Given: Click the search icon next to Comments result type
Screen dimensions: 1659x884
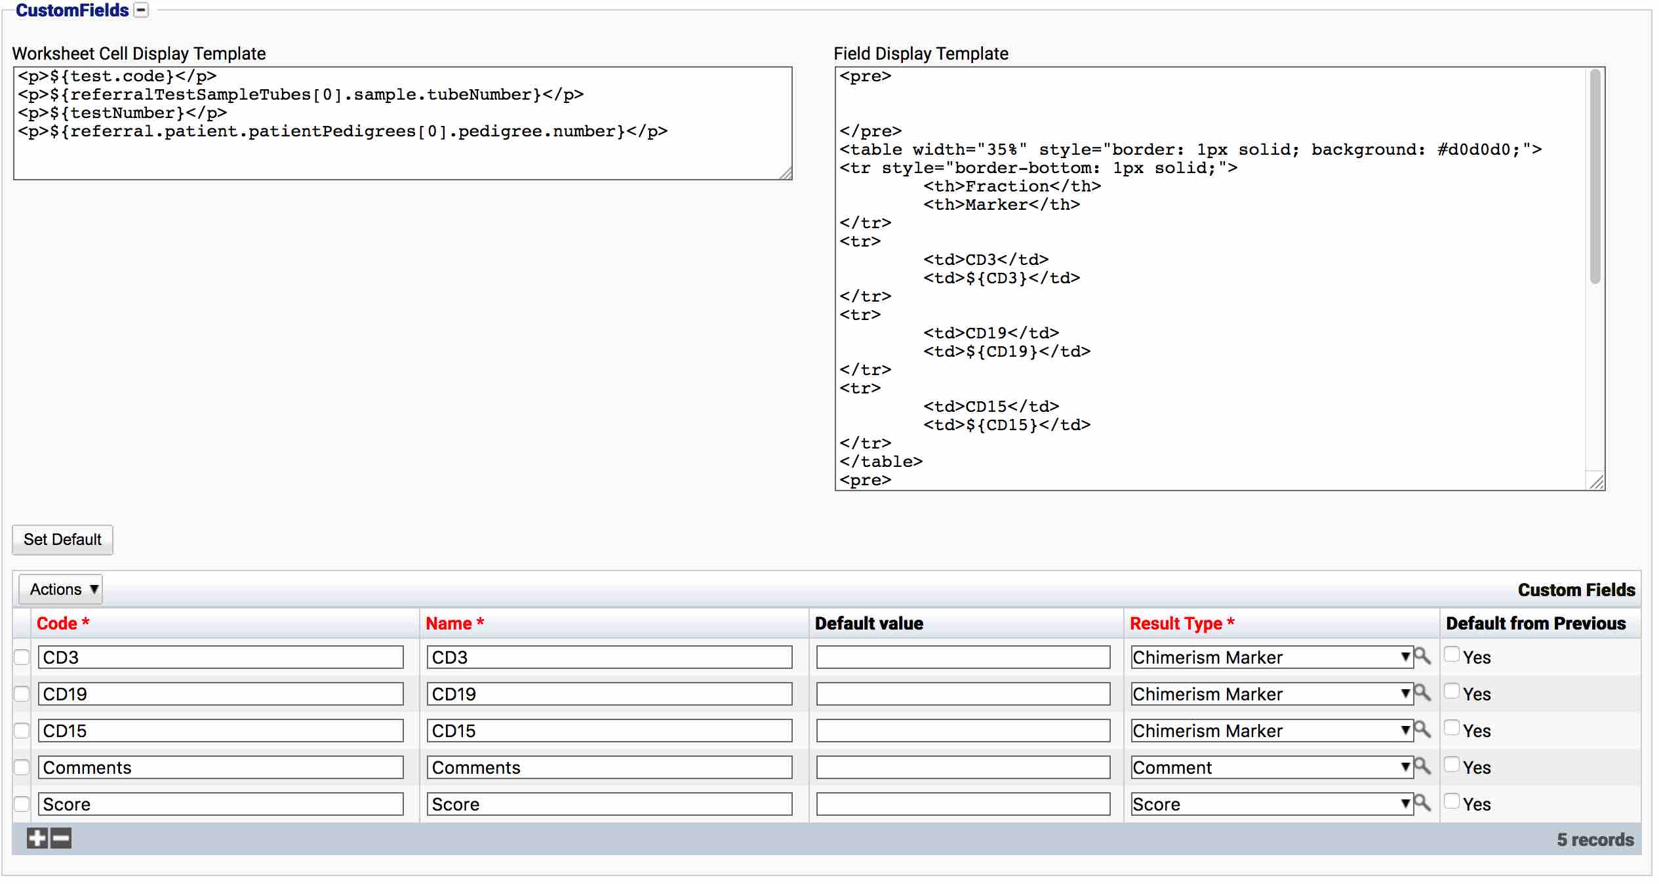Looking at the screenshot, I should tap(1426, 768).
